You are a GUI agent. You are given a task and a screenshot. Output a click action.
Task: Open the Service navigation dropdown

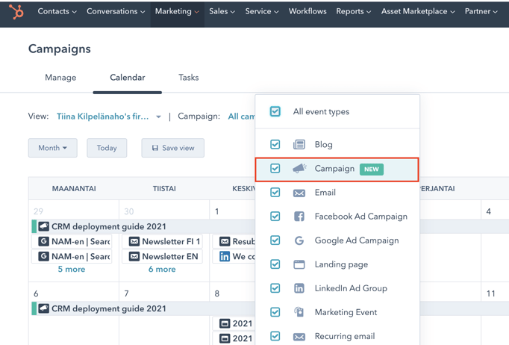point(262,11)
